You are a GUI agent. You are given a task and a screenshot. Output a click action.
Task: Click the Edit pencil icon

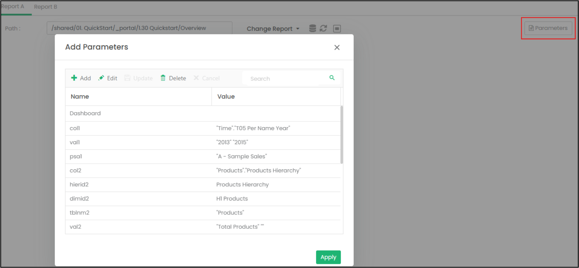101,78
